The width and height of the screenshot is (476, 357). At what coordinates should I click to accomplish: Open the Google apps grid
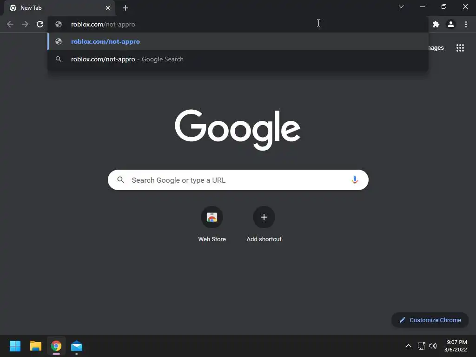[x=460, y=48]
